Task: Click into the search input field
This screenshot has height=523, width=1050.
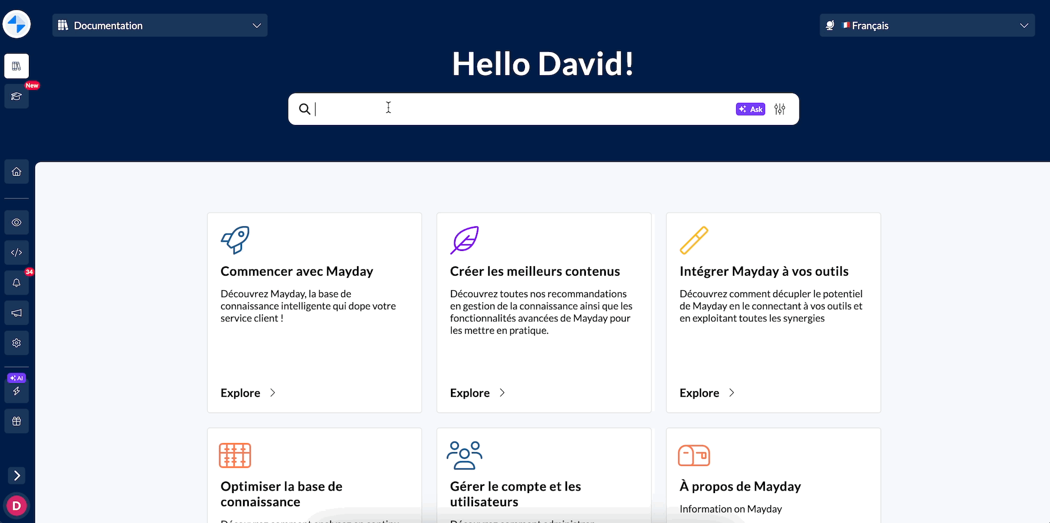Action: (x=520, y=109)
